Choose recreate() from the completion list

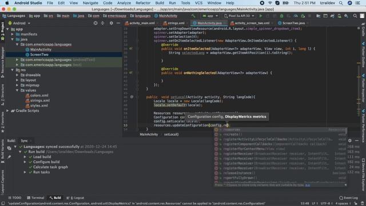280,134
